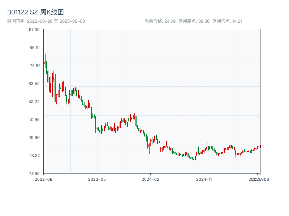Click the interval low 14.61 label
Screen dimensions: 289x216
[x=227, y=21]
